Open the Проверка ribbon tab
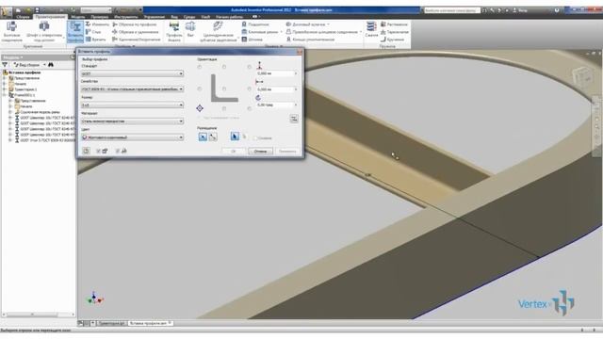Image resolution: width=603 pixels, height=339 pixels. coord(100,17)
